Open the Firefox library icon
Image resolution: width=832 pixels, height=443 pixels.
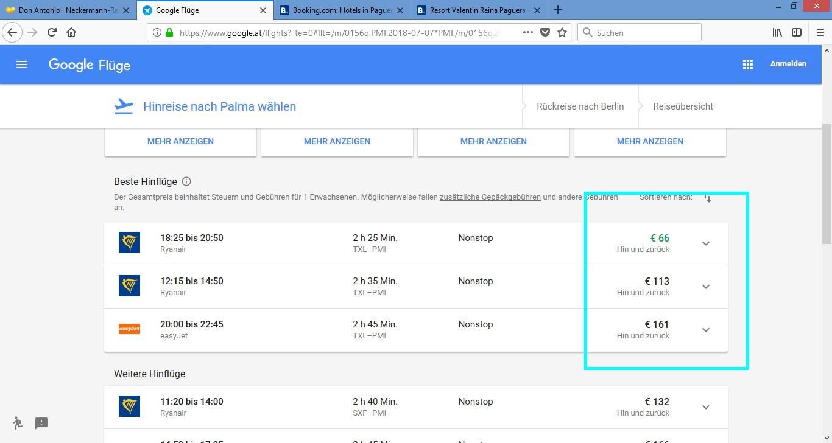[777, 32]
